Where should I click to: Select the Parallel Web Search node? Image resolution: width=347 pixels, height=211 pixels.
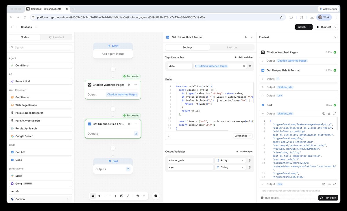point(40,121)
